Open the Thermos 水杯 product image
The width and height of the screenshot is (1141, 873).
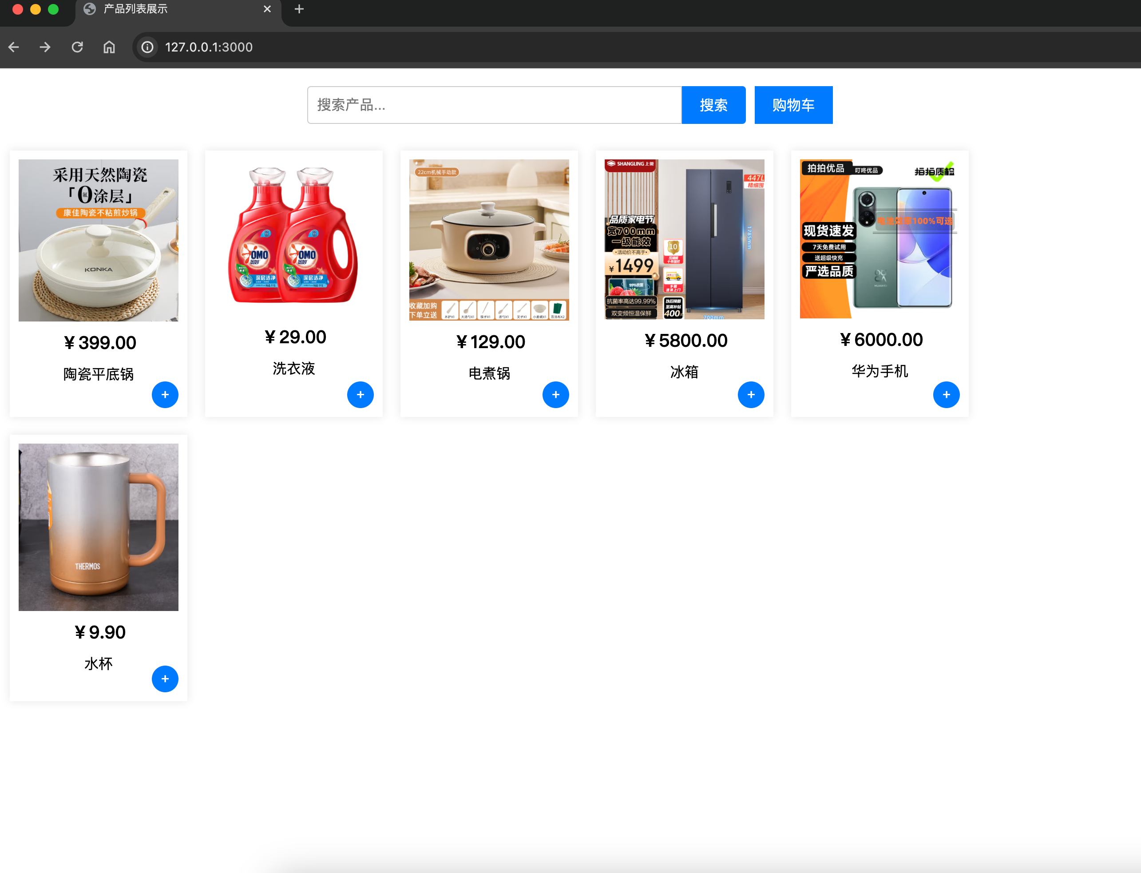98,526
